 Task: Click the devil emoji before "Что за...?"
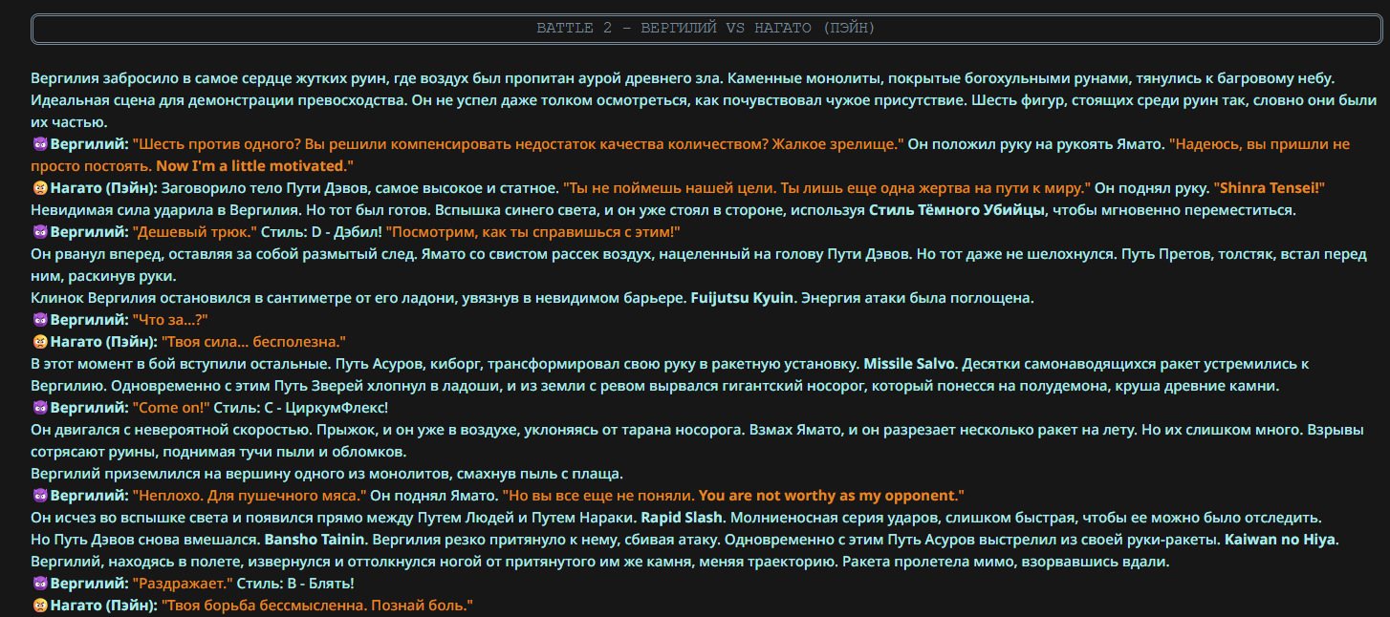(x=40, y=320)
